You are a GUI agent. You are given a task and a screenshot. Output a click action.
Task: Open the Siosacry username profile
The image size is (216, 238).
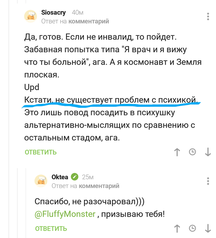53,12
